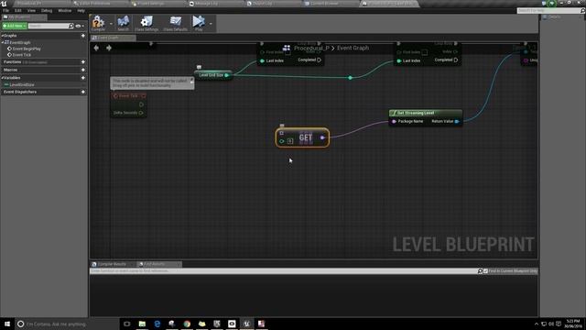The image size is (586, 330).
Task: Open the Play options dropdown arrow
Action: pos(211,24)
